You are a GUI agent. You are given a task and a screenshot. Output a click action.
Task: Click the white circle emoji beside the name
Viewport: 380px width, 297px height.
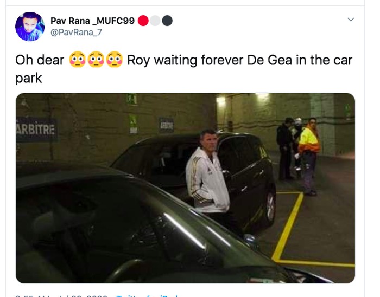click(x=156, y=21)
